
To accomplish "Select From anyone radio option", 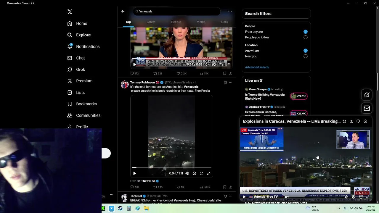I will tap(305, 32).
